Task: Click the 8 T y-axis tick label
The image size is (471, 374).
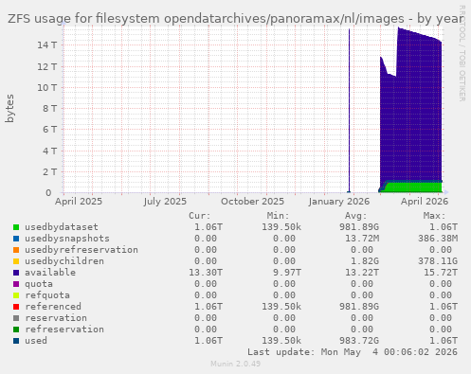Action: coord(49,109)
